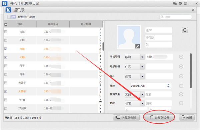The image size is (200, 130).
Task: Click the plus icon for 家庭关系 row
Action: [181, 94]
